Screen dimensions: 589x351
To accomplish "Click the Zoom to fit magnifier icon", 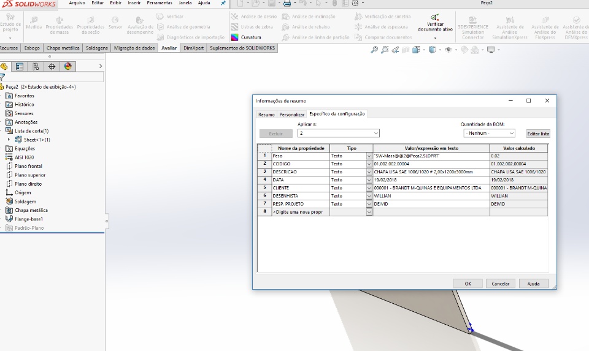I will 374,50.
